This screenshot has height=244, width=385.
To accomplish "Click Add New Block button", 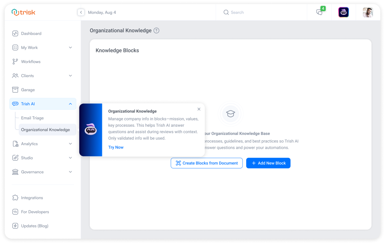I will point(268,163).
